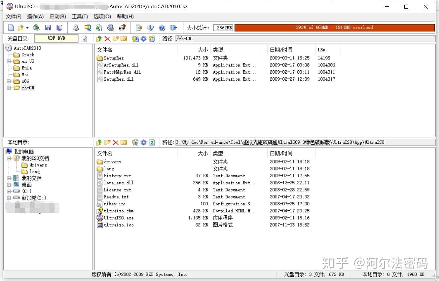Image resolution: width=439 pixels, height=281 pixels.
Task: Click the Up arrow in disc image toolbar
Action: [x=99, y=39]
